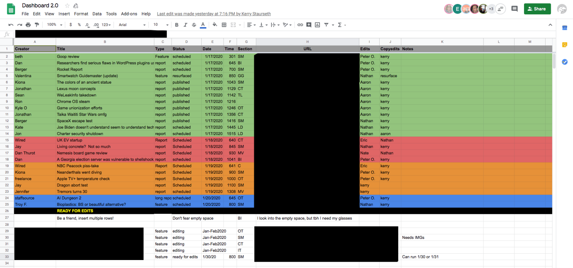Image resolution: width=573 pixels, height=268 pixels.
Task: Click the paint format roller icon
Action: coord(37,25)
